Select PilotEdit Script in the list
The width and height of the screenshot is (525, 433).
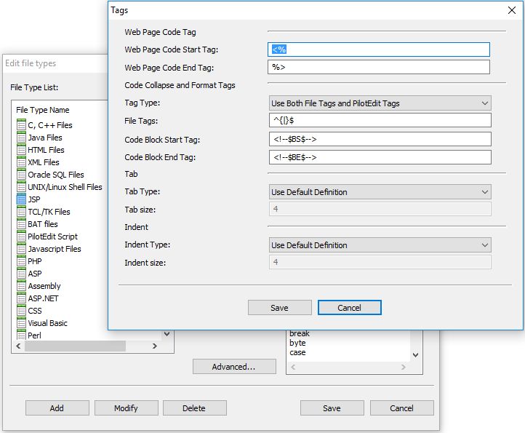tap(52, 237)
